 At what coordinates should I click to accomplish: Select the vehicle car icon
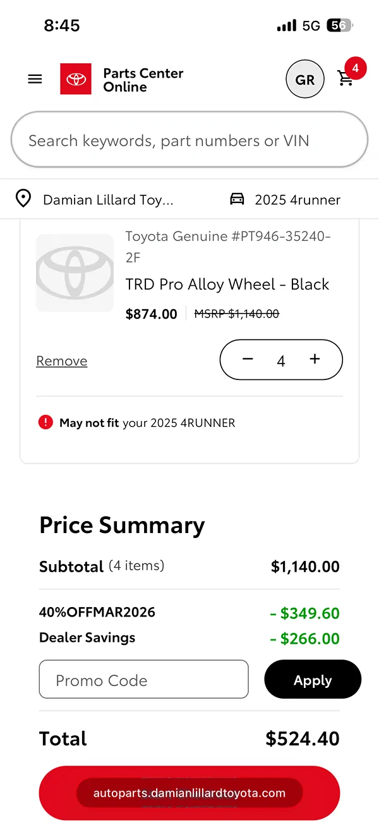(237, 198)
